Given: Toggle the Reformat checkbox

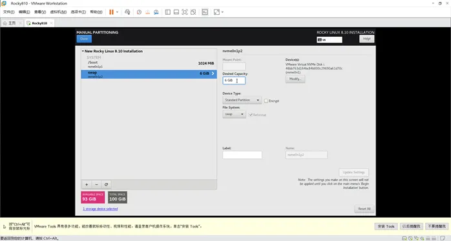Looking at the screenshot, I should tap(251, 115).
